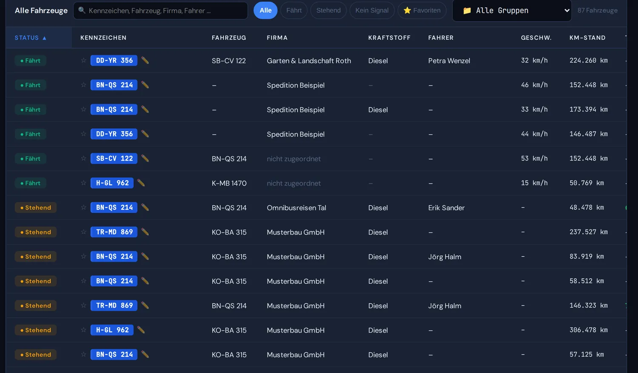Screen dimensions: 638x373
Task: Mark SB-CV 122 plate as favorite
Action: pos(83,158)
